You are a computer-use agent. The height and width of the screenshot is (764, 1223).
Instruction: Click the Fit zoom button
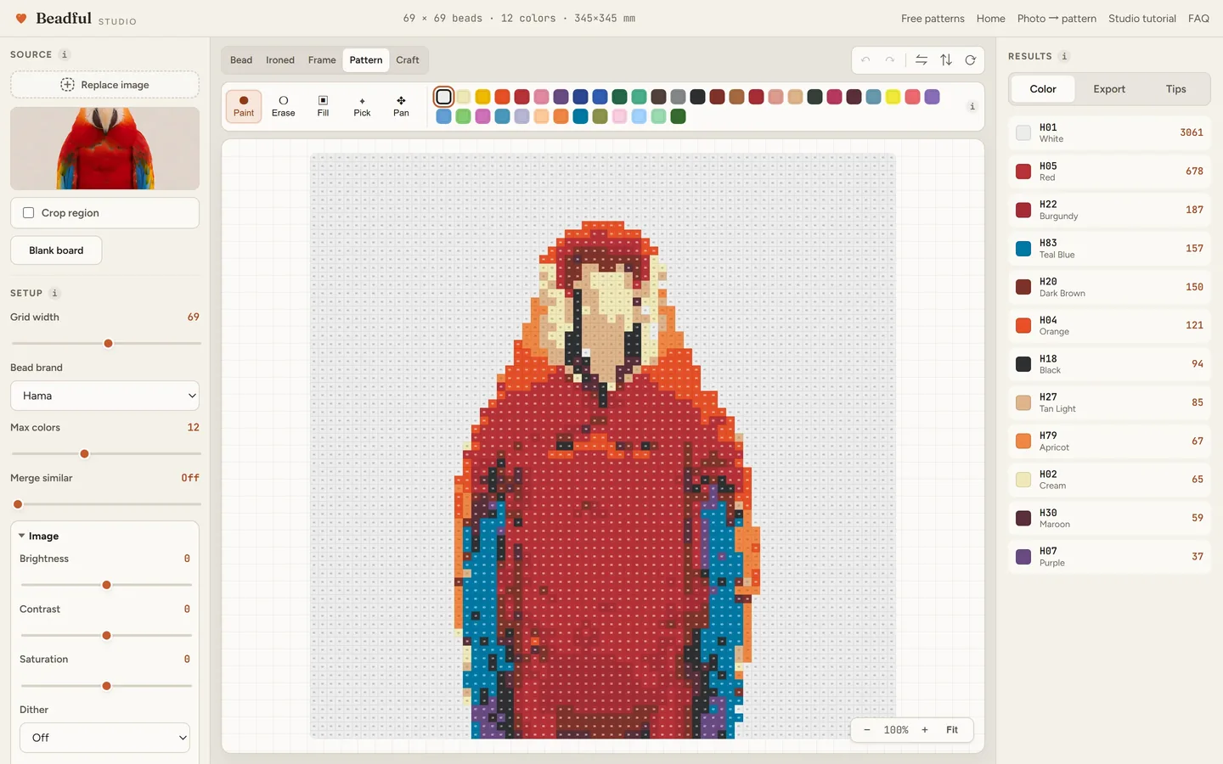click(x=952, y=730)
